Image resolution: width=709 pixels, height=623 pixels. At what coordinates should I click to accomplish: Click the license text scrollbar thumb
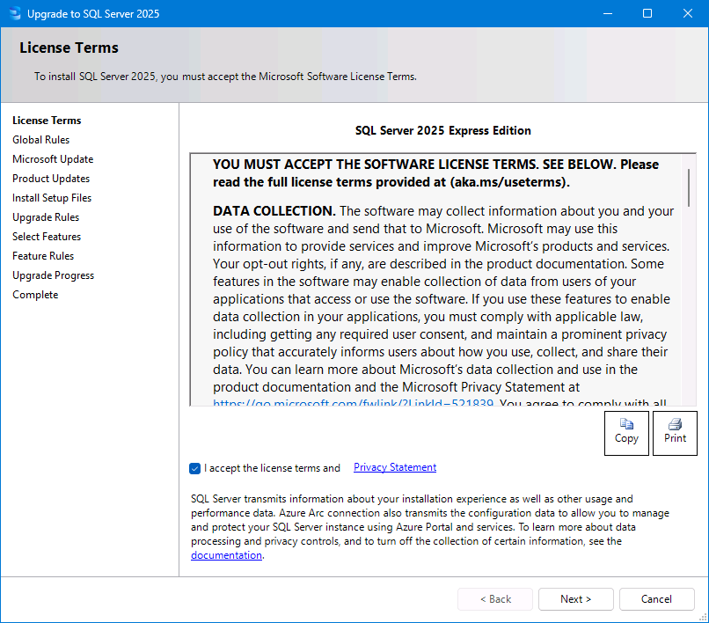[689, 187]
